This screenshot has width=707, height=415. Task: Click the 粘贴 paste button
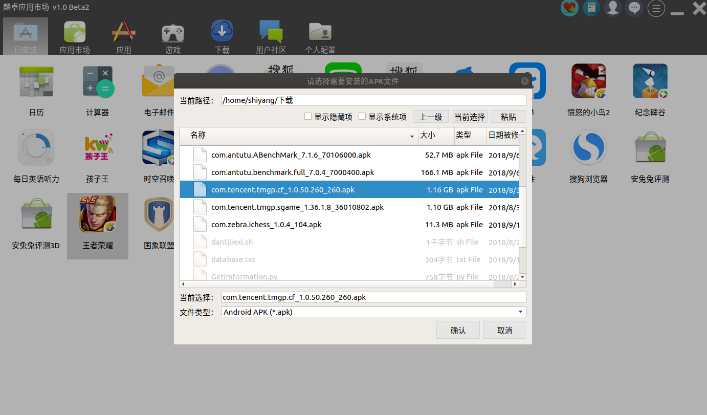tap(509, 117)
